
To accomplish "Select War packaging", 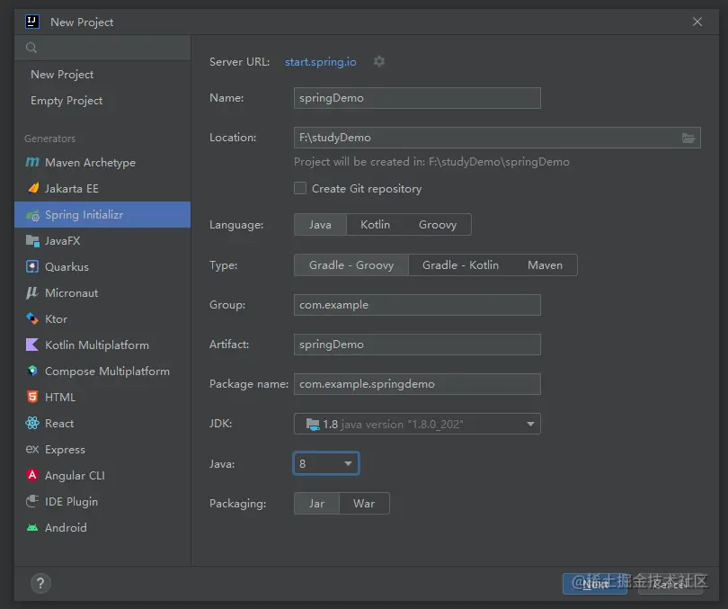I will tap(364, 504).
